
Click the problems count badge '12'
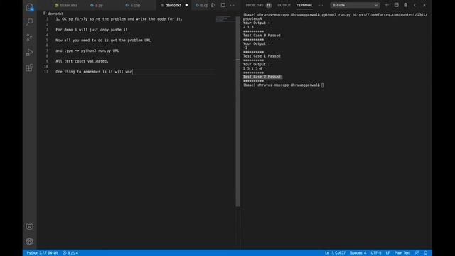tap(269, 5)
